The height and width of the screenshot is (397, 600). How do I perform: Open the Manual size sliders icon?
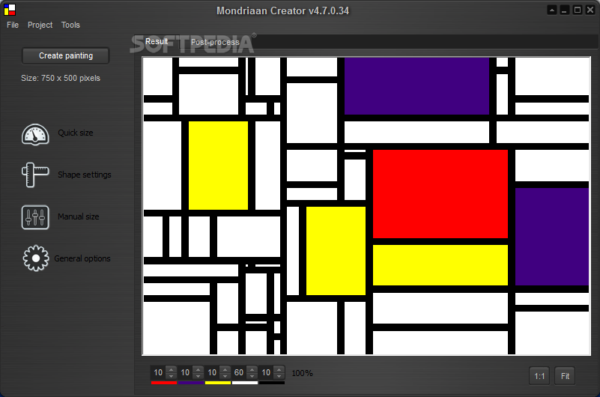35,217
